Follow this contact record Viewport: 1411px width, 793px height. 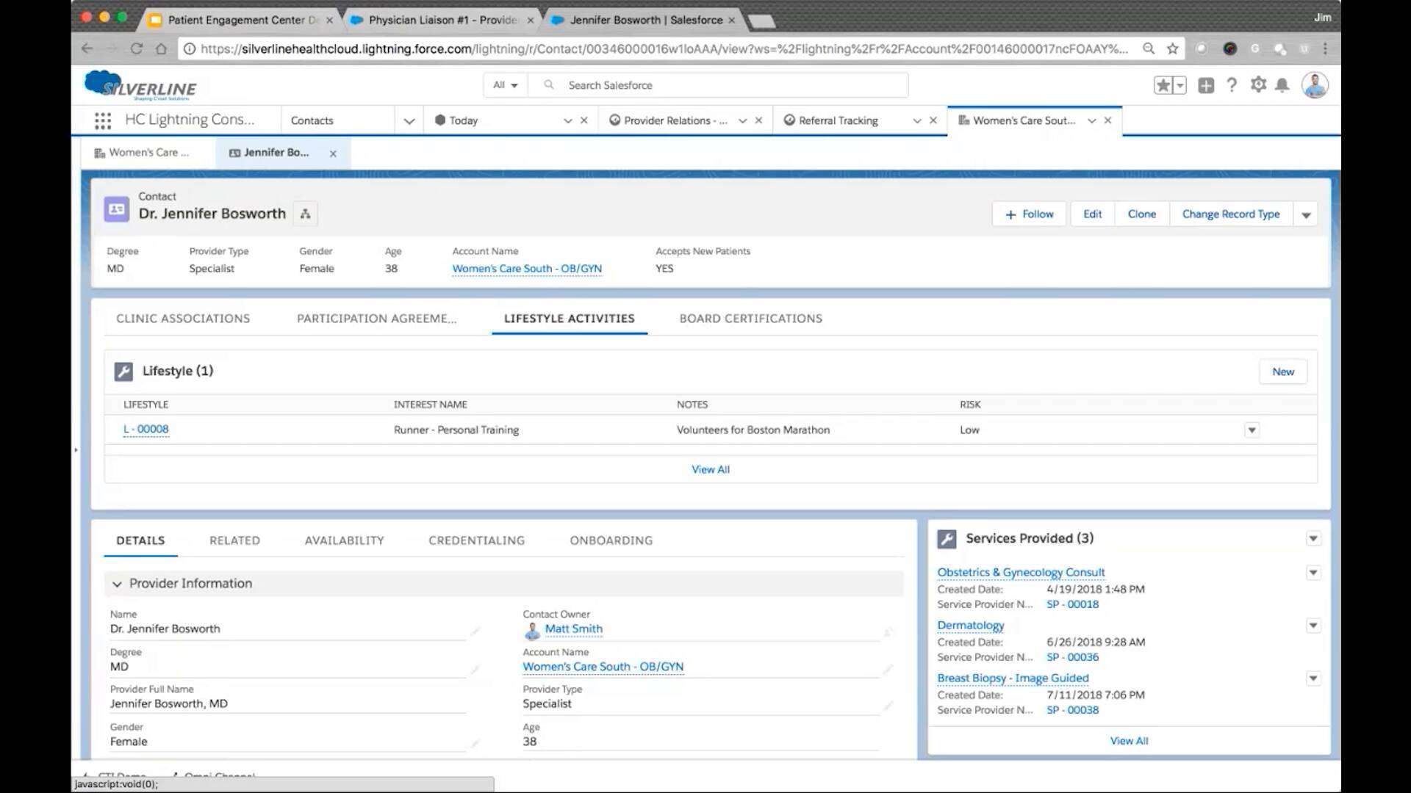tap(1028, 214)
